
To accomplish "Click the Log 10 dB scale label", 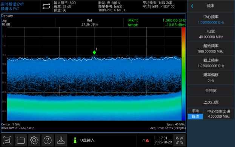I will click(6, 23).
